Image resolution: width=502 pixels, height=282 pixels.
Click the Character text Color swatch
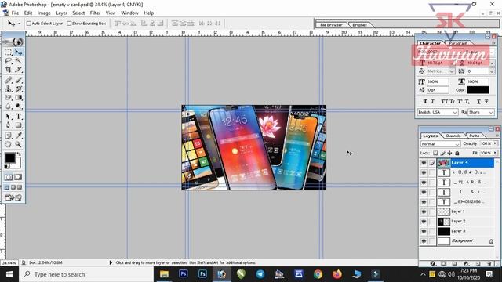click(478, 90)
